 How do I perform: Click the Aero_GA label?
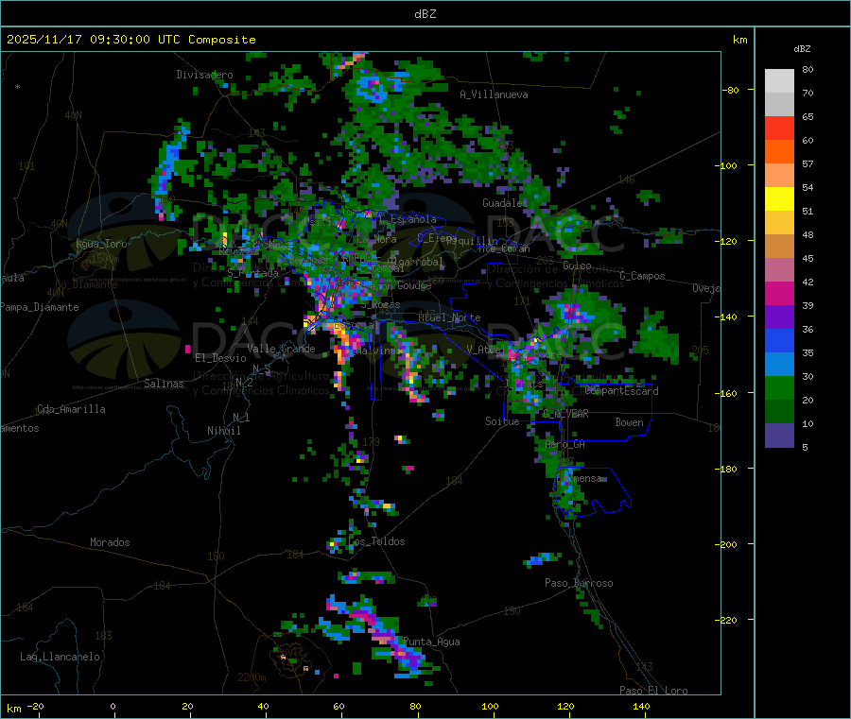(565, 444)
